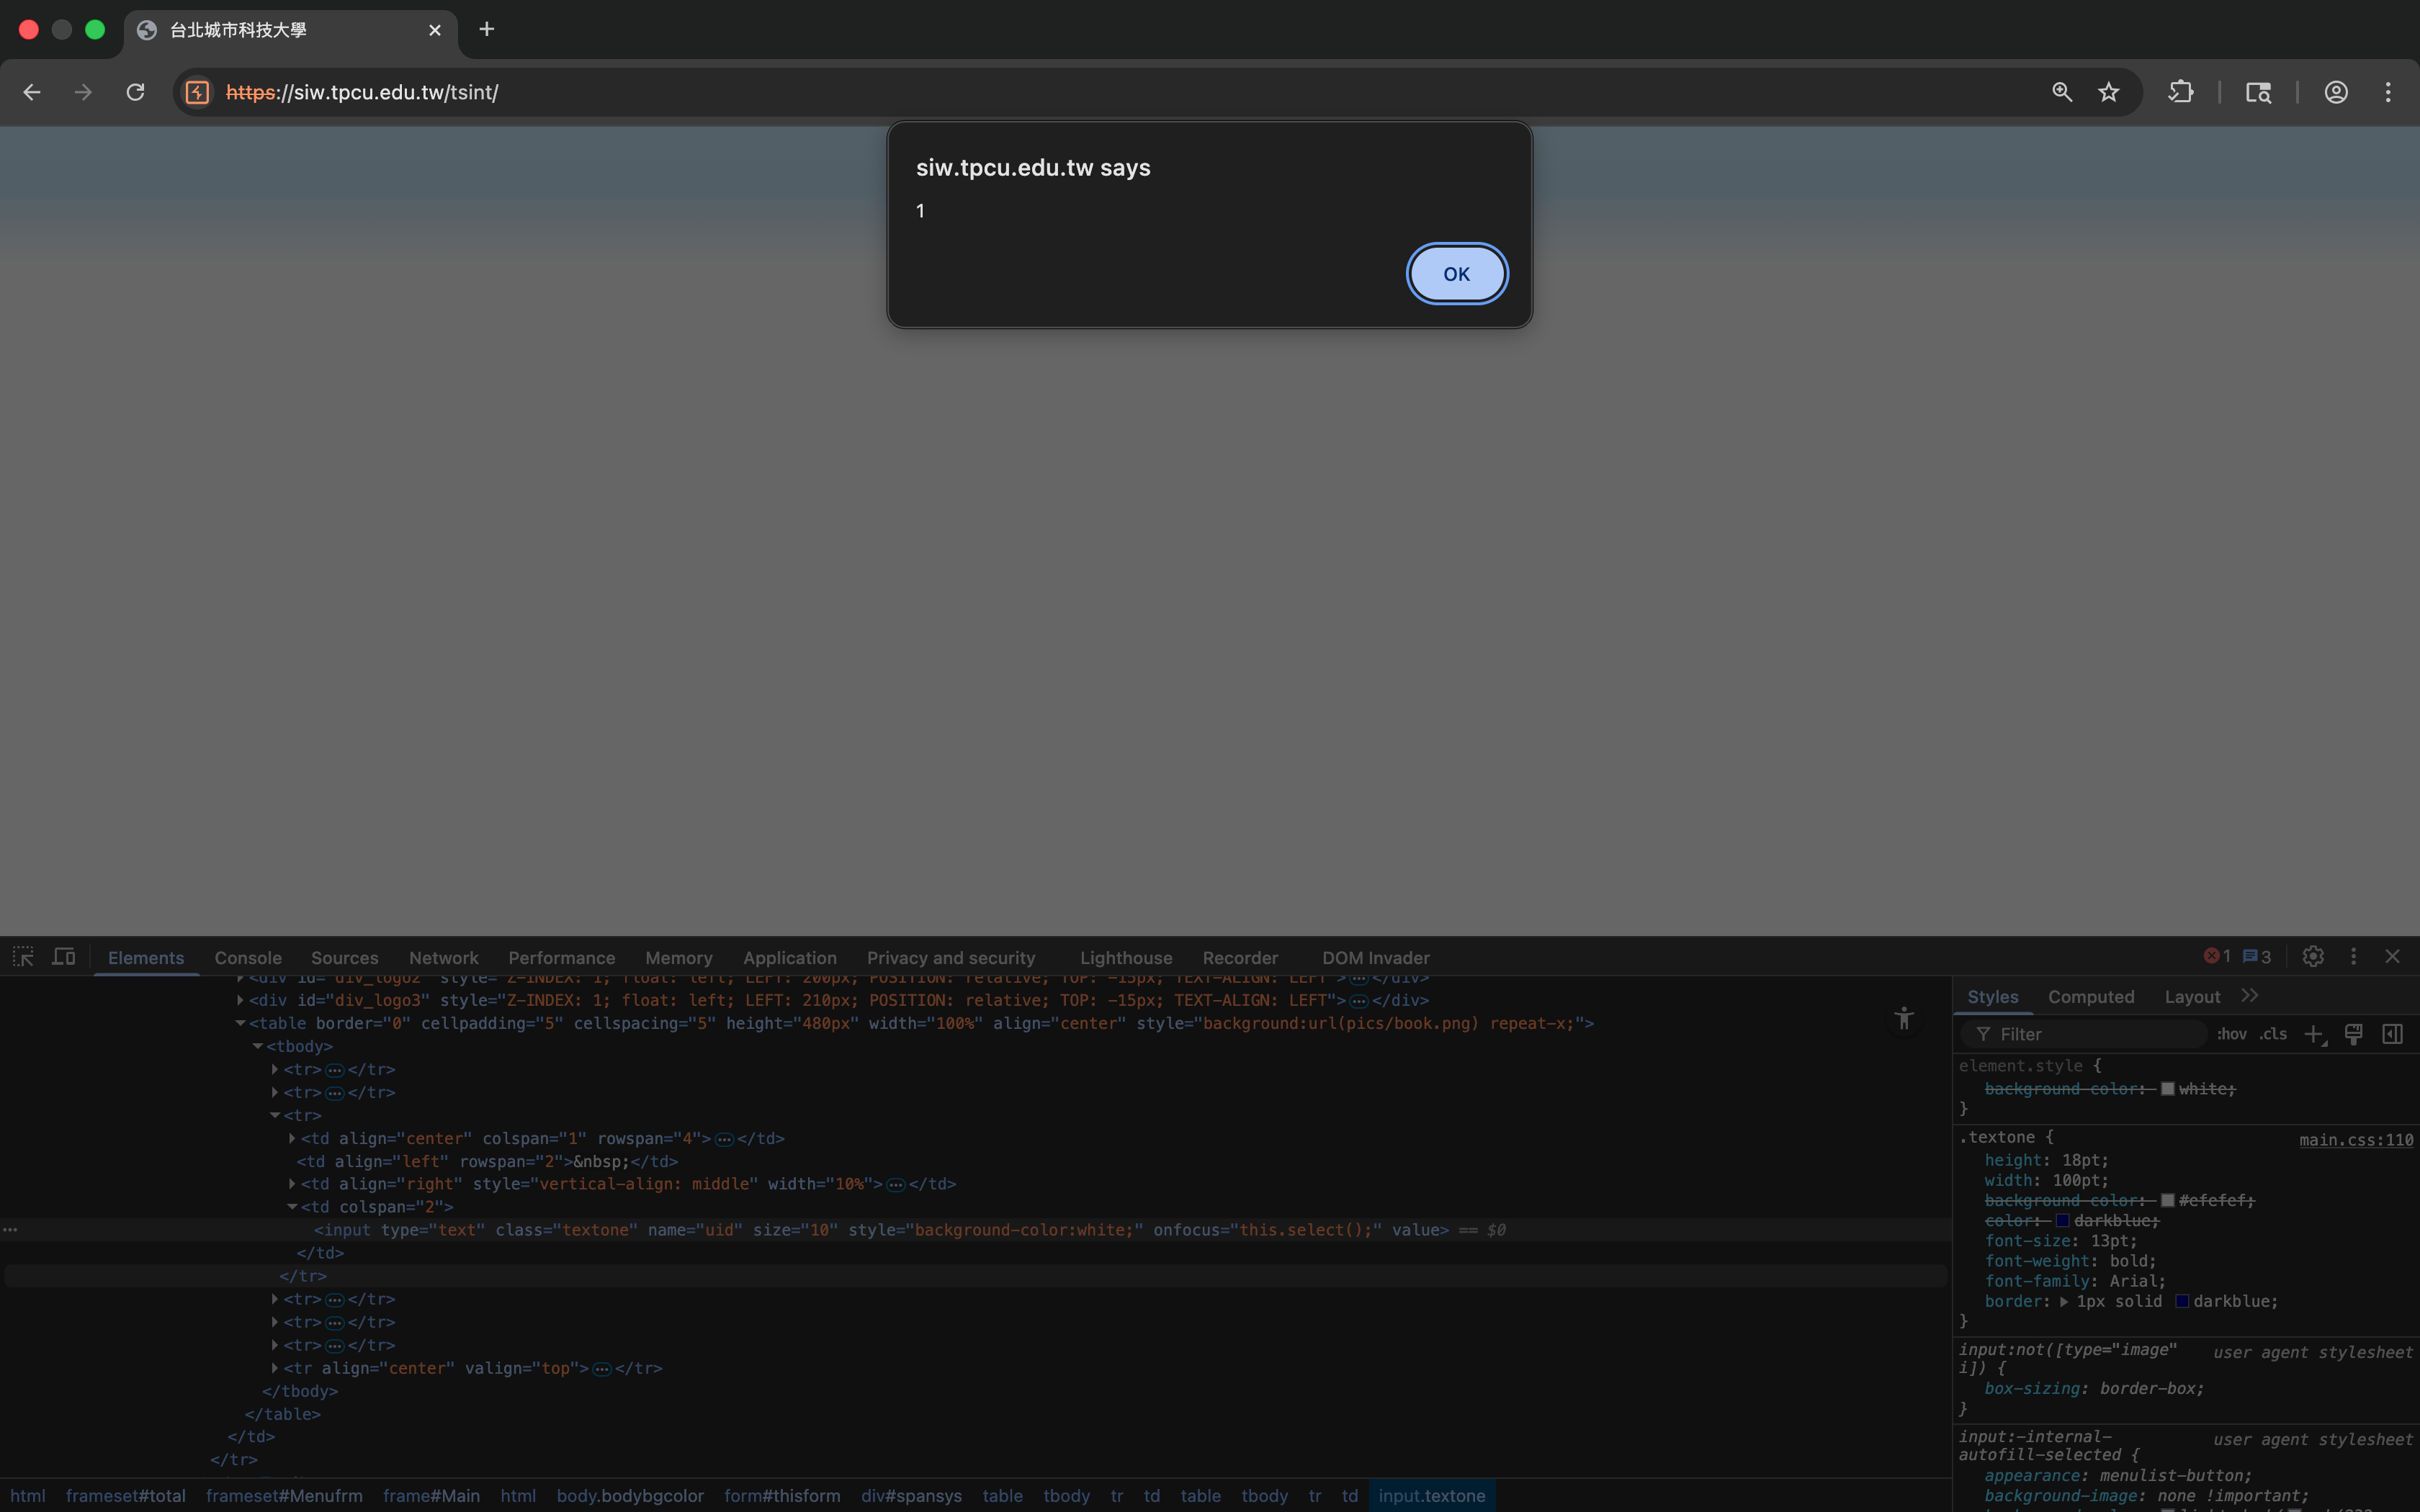The image size is (2420, 1512).
Task: Open the Extensions puzzle icon
Action: 2181,92
